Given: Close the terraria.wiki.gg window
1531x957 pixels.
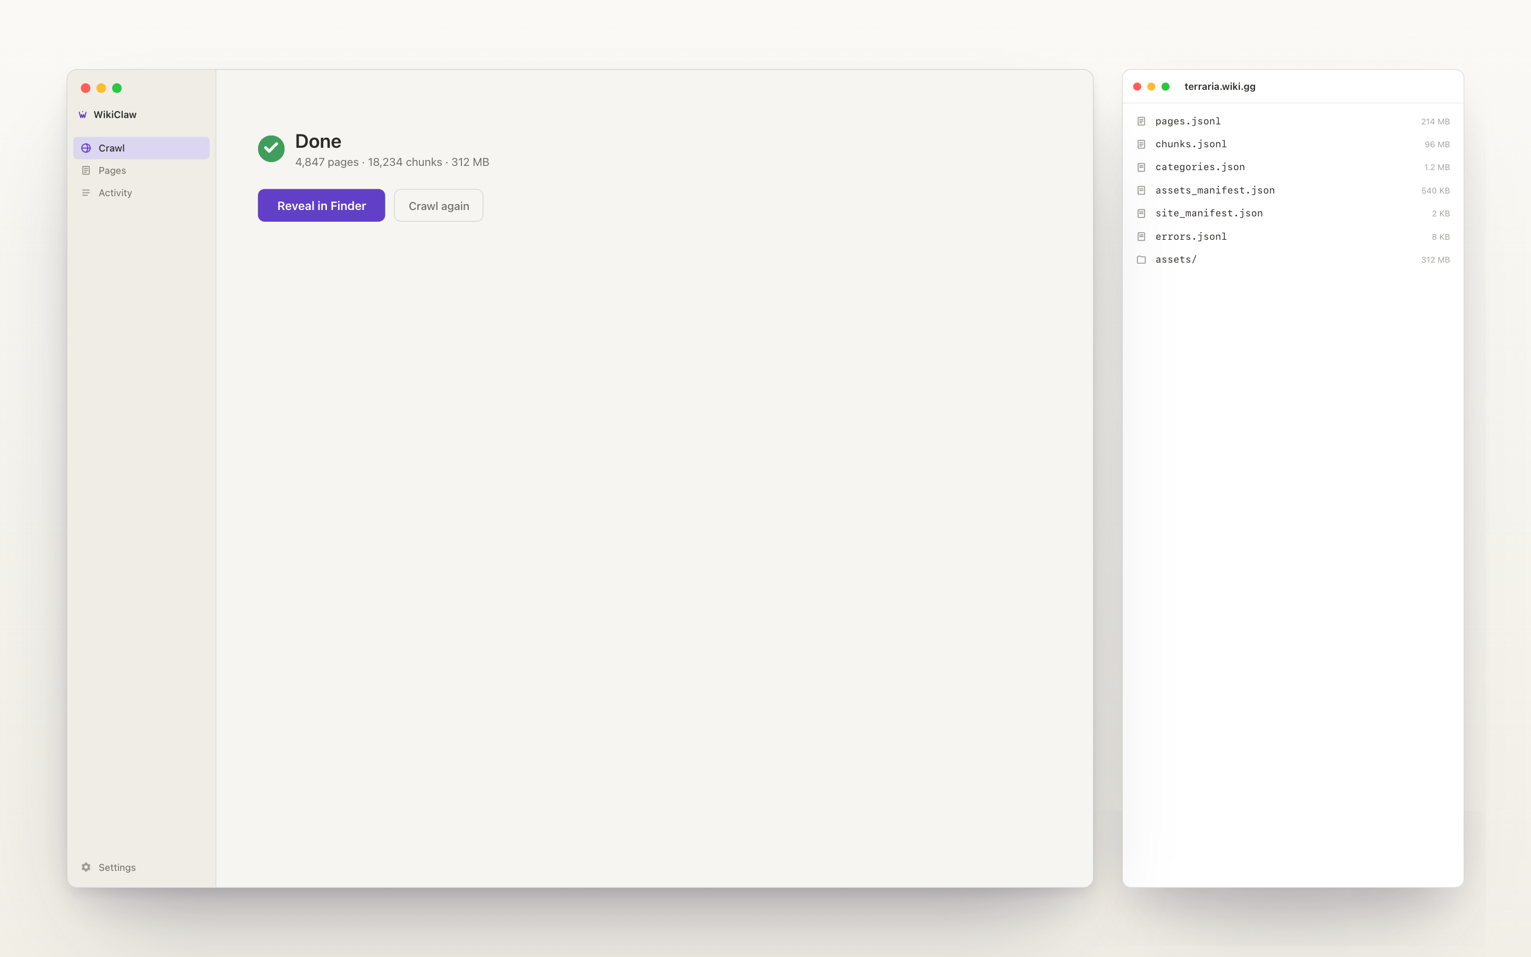Looking at the screenshot, I should coord(1137,87).
